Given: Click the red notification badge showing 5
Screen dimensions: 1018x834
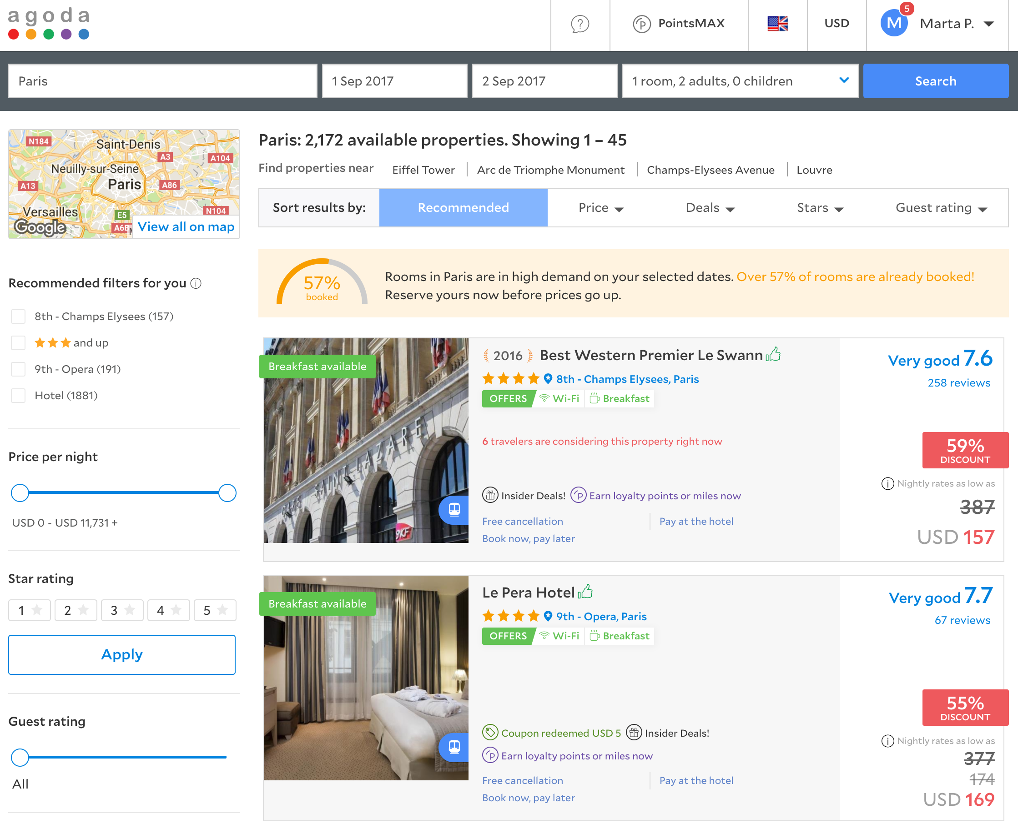Looking at the screenshot, I should (907, 8).
